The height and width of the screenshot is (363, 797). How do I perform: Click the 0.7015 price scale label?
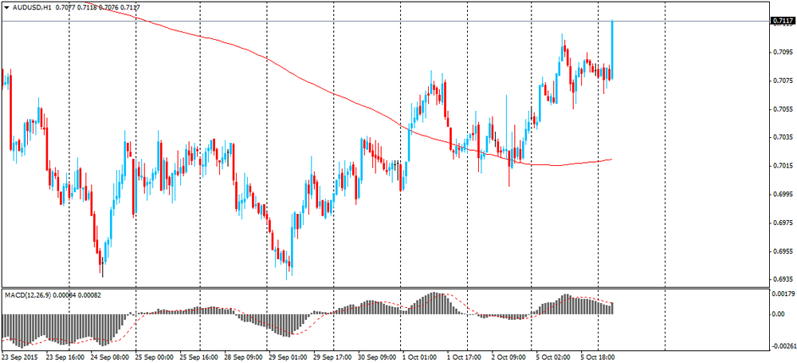pos(783,166)
